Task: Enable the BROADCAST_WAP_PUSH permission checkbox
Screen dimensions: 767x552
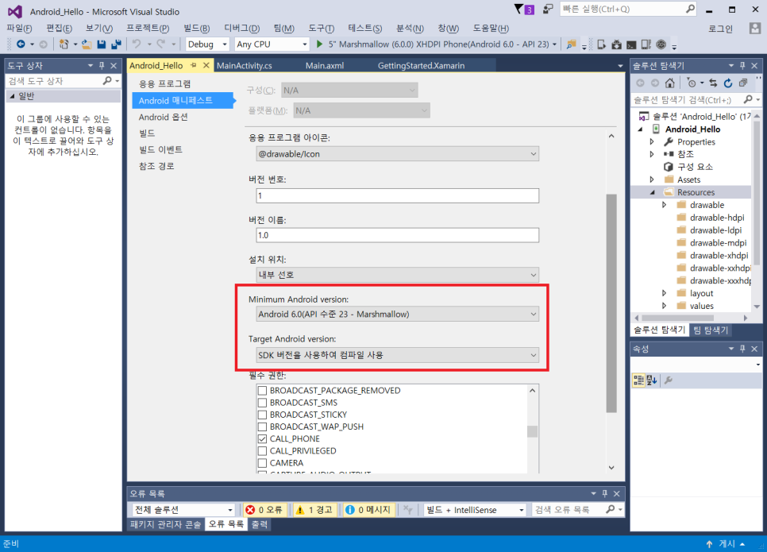Action: pyautogui.click(x=262, y=427)
